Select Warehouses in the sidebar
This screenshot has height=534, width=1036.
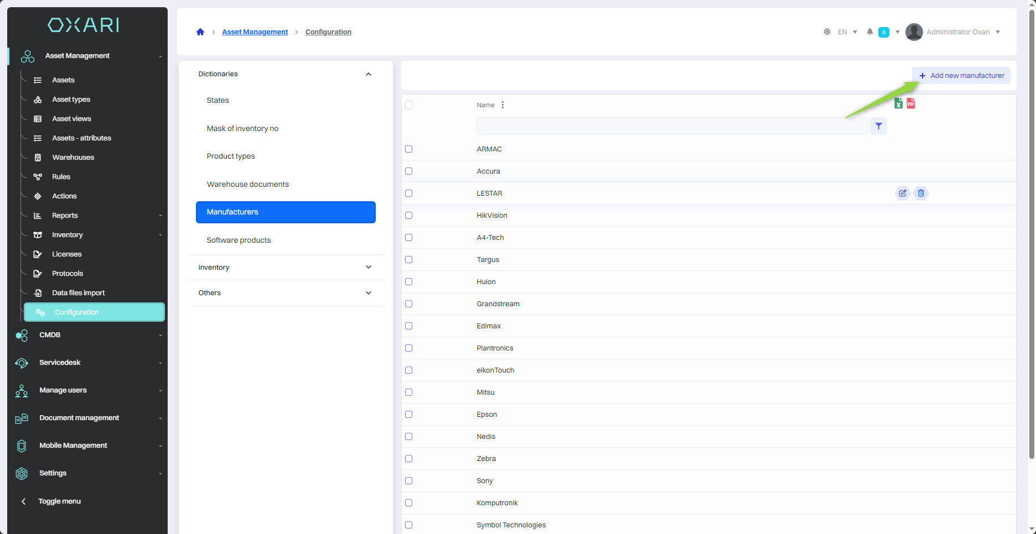point(73,158)
